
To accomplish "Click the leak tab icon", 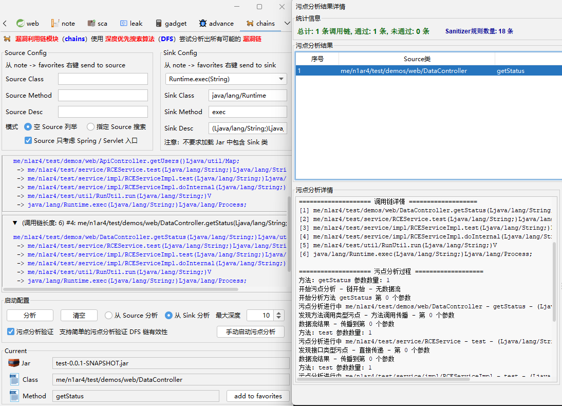I will (x=123, y=23).
